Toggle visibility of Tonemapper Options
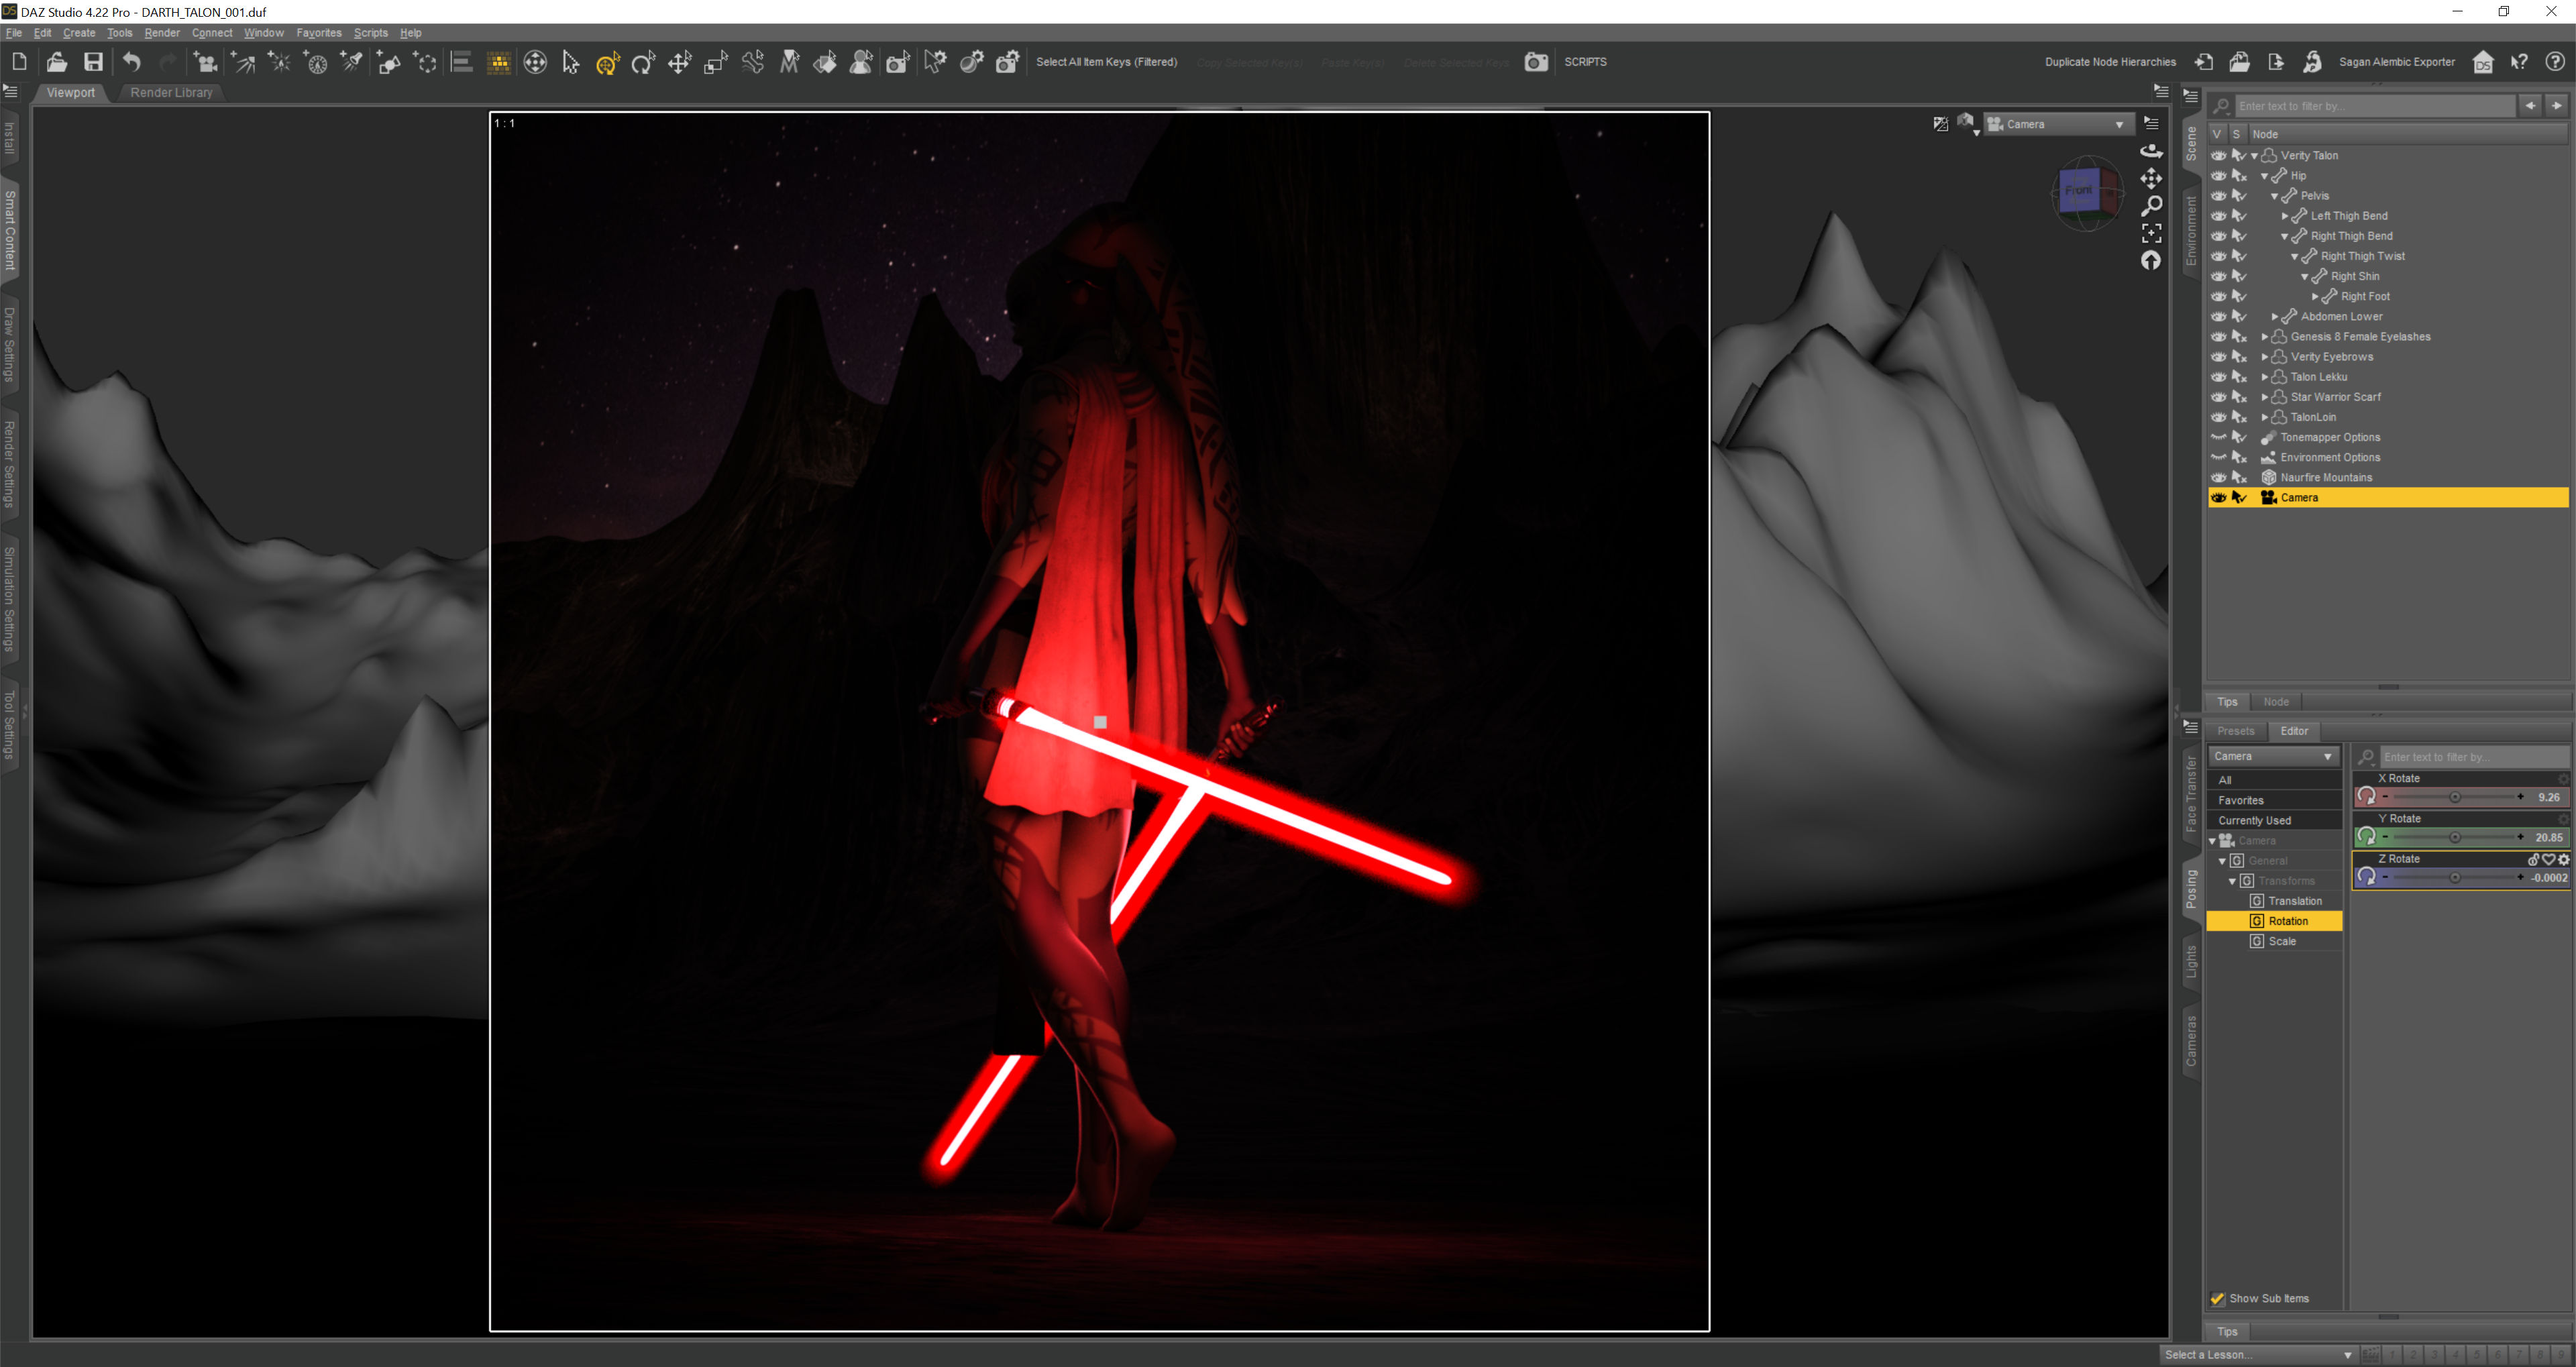Viewport: 2576px width, 1367px height. pos(2219,437)
